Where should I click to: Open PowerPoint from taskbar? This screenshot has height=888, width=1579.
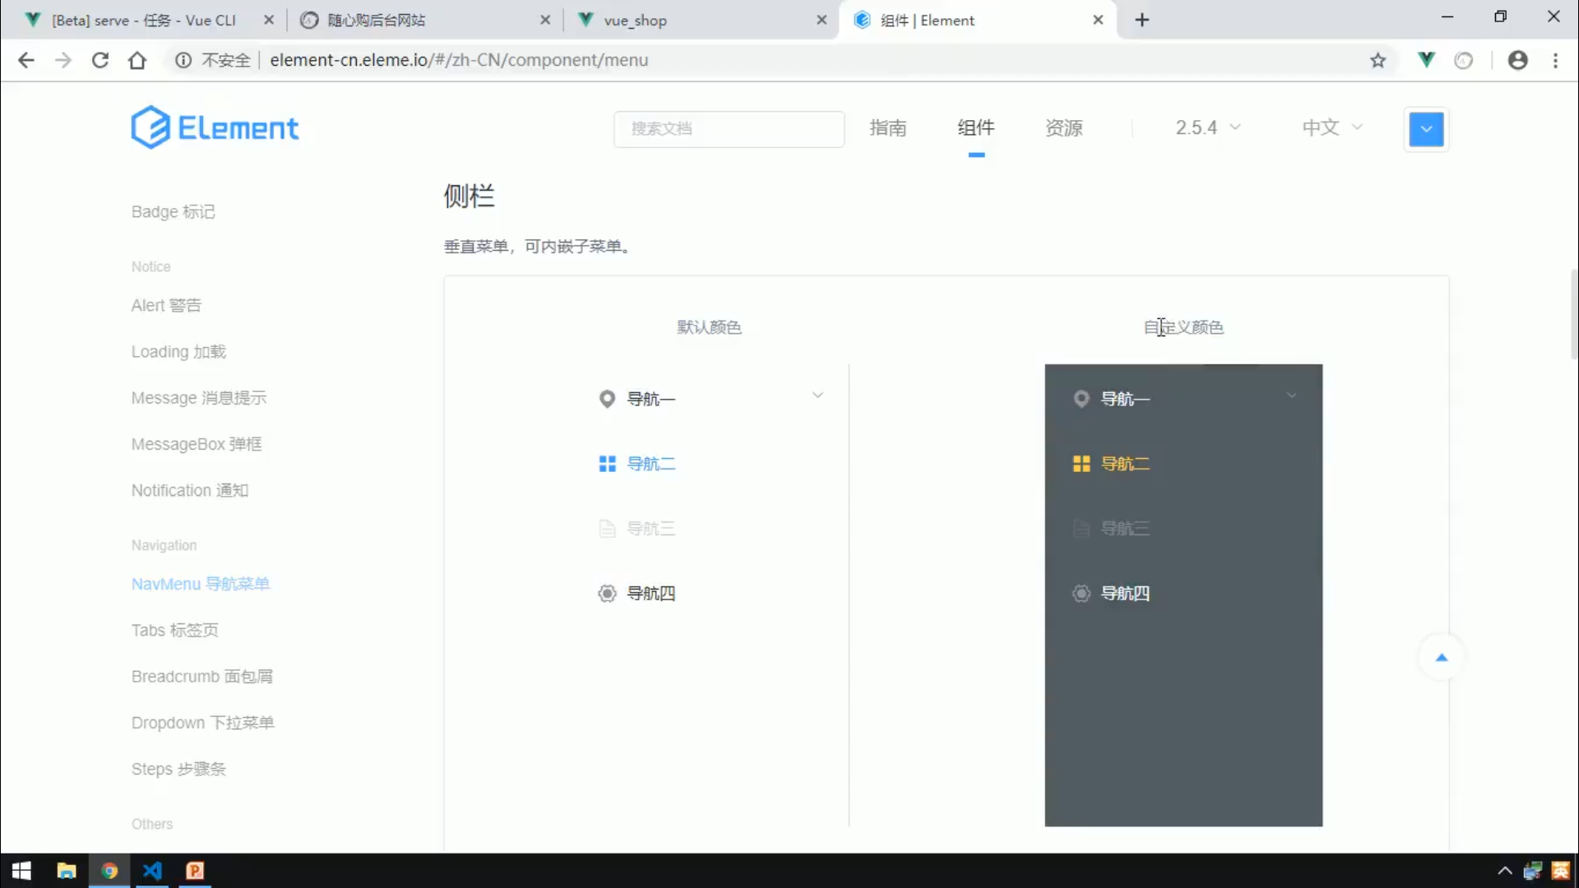[x=195, y=871]
